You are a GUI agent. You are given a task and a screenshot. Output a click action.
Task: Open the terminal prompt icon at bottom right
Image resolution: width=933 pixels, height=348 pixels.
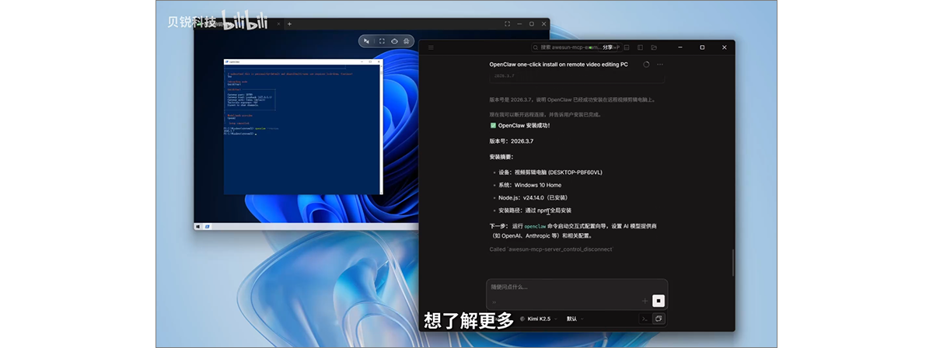(645, 318)
